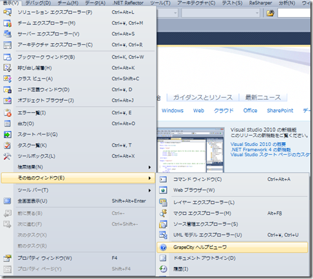Open the ReSharper menu
This screenshot has width=313, height=279.
tap(260, 3)
